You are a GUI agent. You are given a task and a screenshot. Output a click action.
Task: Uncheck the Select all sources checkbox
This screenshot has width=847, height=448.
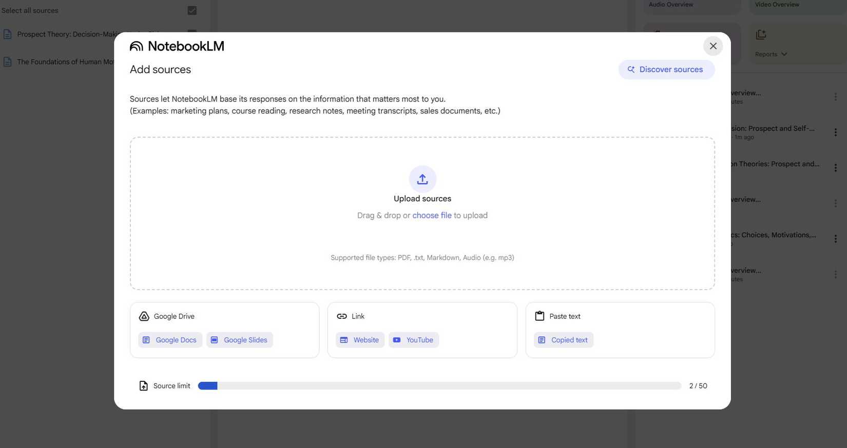pyautogui.click(x=191, y=10)
